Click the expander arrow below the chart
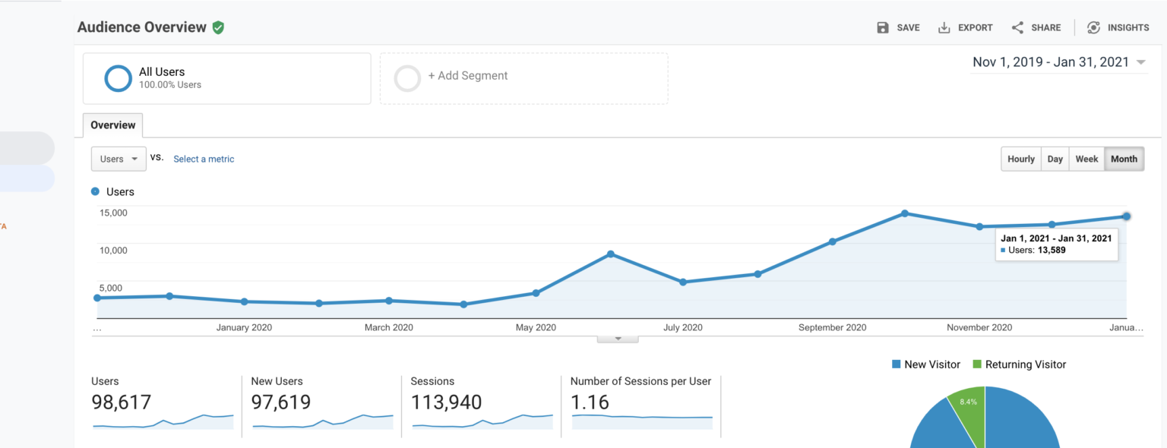 618,339
